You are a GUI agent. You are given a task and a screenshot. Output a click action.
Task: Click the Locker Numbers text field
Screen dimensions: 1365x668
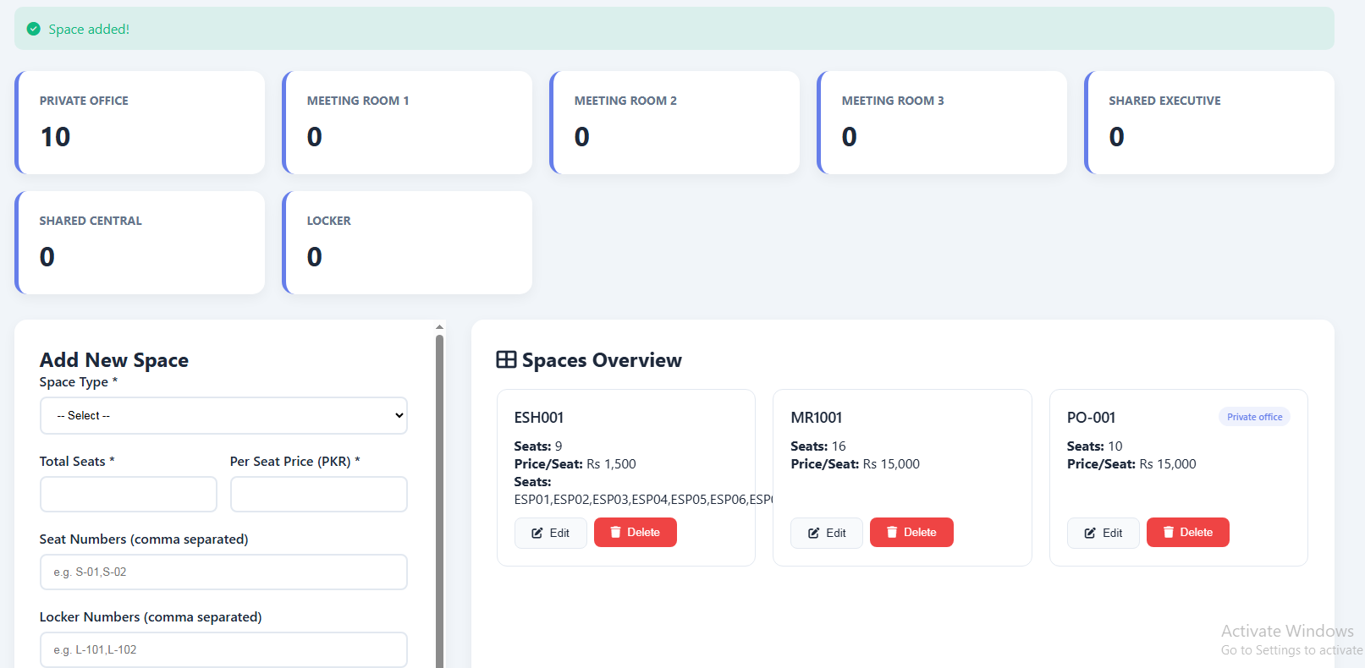coord(223,649)
